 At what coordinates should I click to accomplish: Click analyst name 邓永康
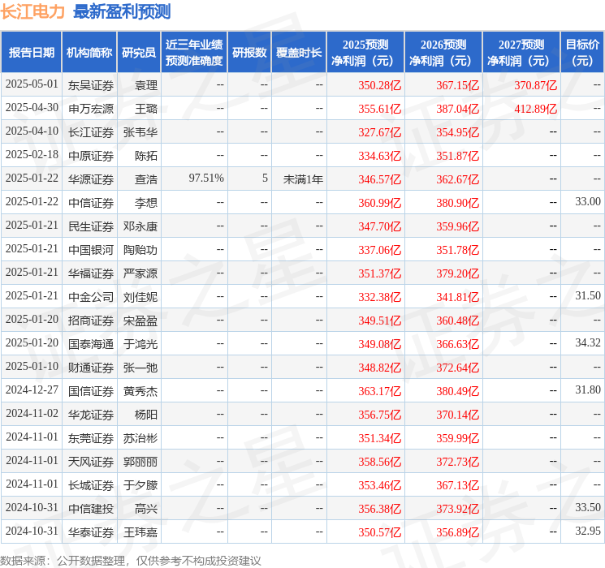coord(140,226)
